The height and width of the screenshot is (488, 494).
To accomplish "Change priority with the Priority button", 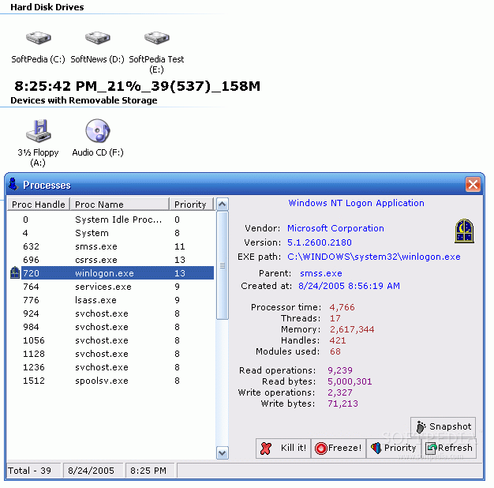I will (394, 448).
